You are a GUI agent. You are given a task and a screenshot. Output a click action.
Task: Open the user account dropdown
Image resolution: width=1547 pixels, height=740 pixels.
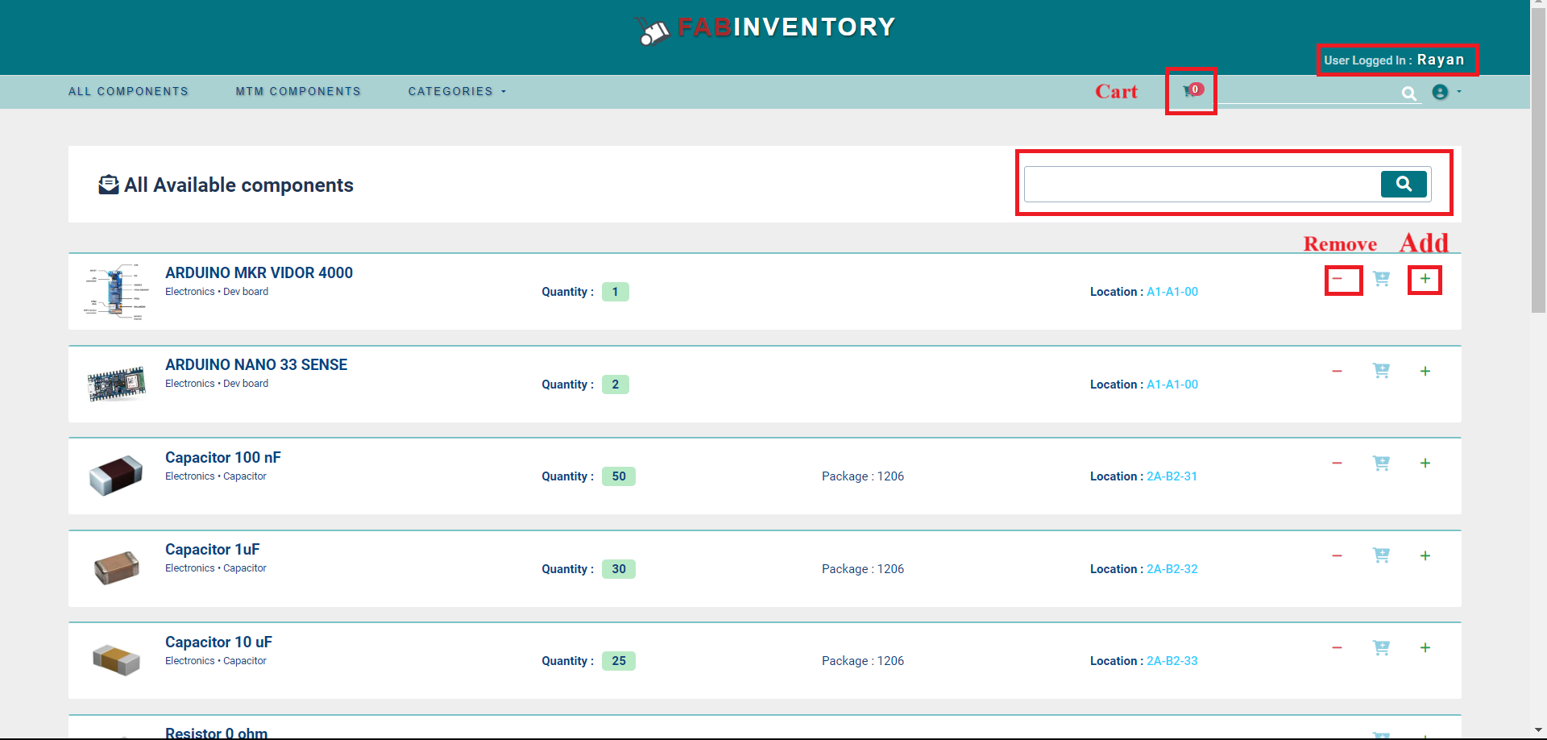pyautogui.click(x=1445, y=92)
